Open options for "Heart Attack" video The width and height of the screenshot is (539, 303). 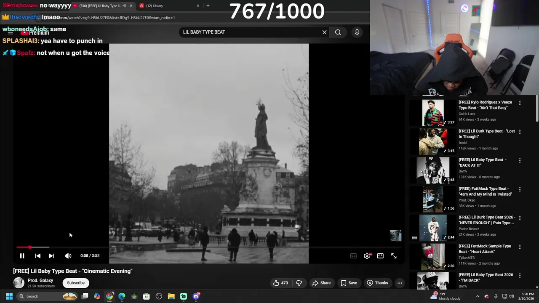(520, 247)
